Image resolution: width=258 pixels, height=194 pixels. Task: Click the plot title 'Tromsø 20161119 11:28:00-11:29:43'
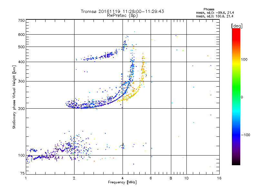click(x=122, y=11)
